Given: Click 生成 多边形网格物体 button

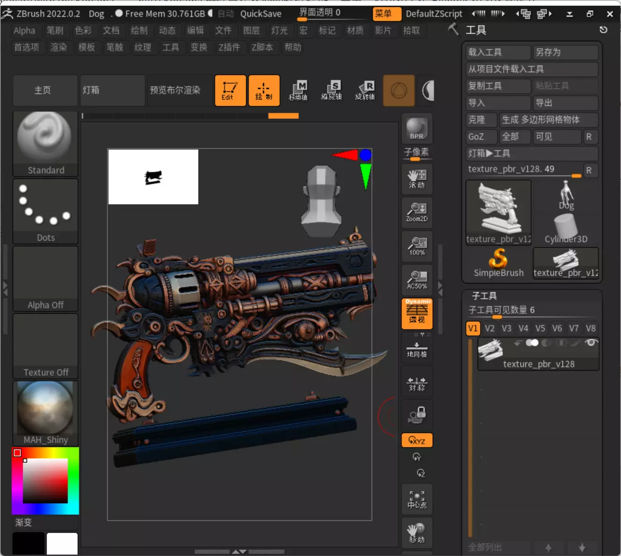Looking at the screenshot, I should click(x=549, y=120).
